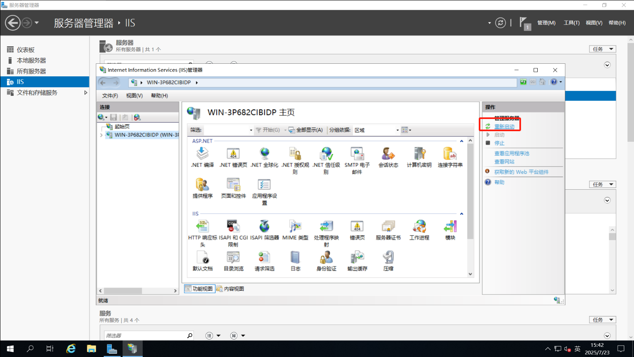The width and height of the screenshot is (634, 357).
Task: Collapse the IIS group section
Action: 462,214
